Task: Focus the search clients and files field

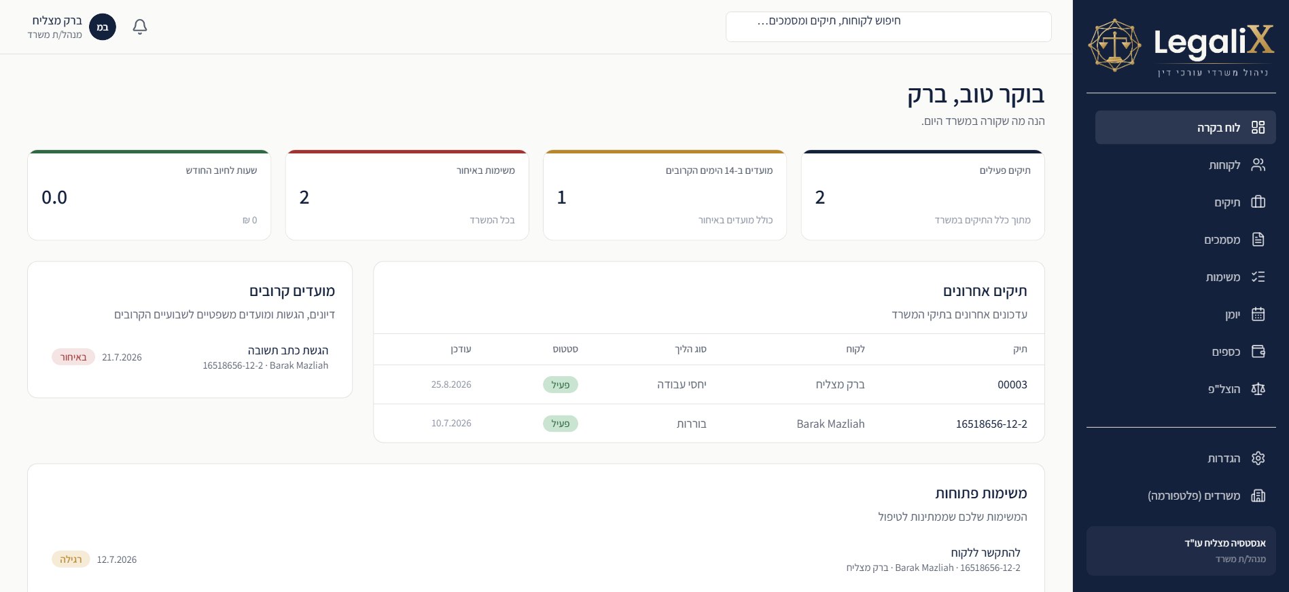Action: pos(888,26)
